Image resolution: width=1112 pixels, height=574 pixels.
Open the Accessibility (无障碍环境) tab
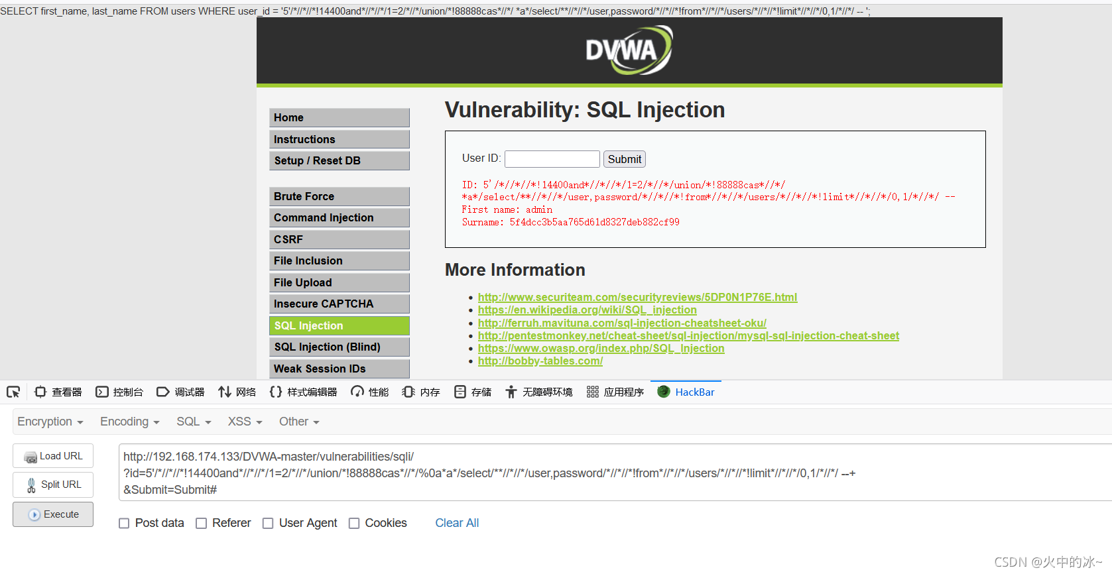[538, 392]
